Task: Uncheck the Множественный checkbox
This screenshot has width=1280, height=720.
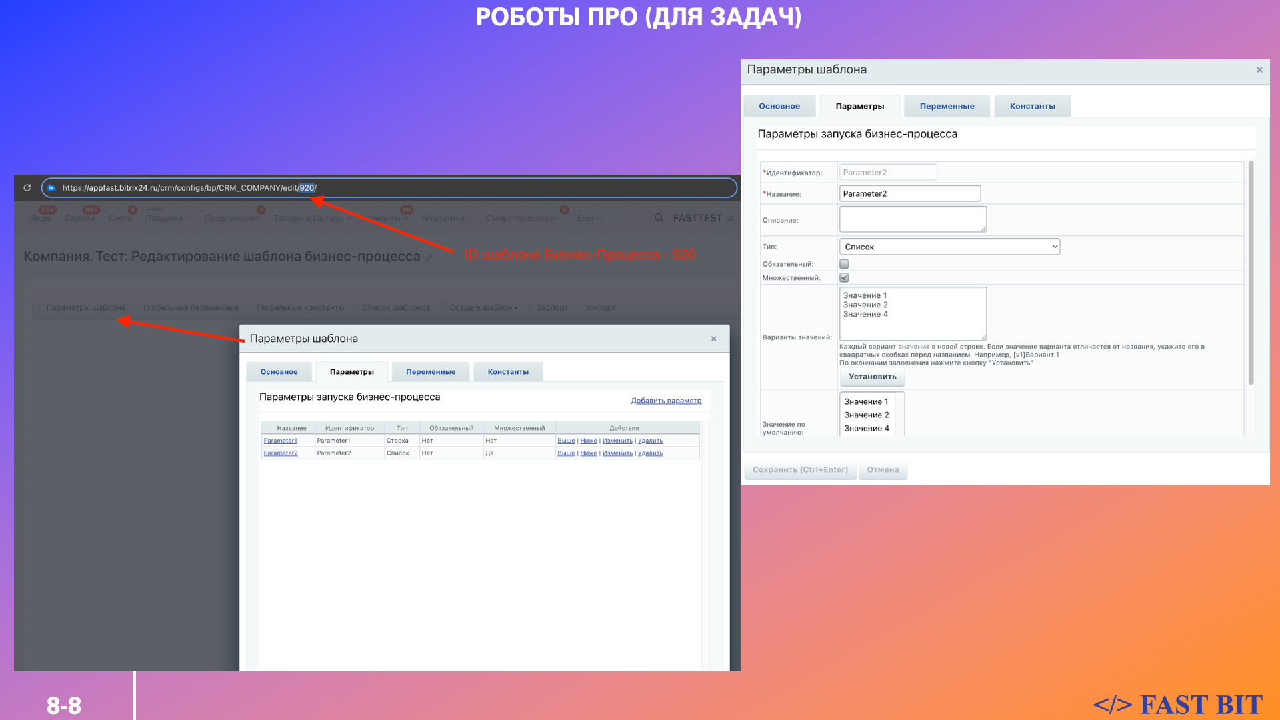Action: 844,278
